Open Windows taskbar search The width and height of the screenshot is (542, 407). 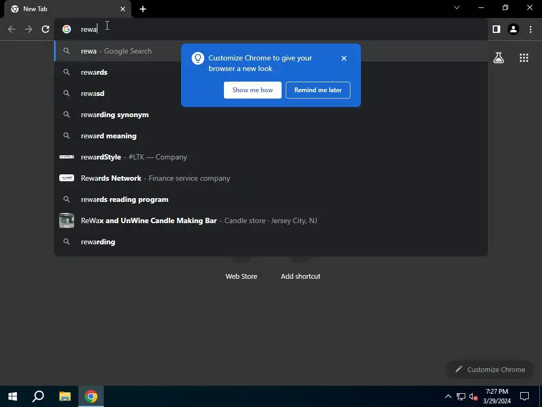pyautogui.click(x=38, y=396)
